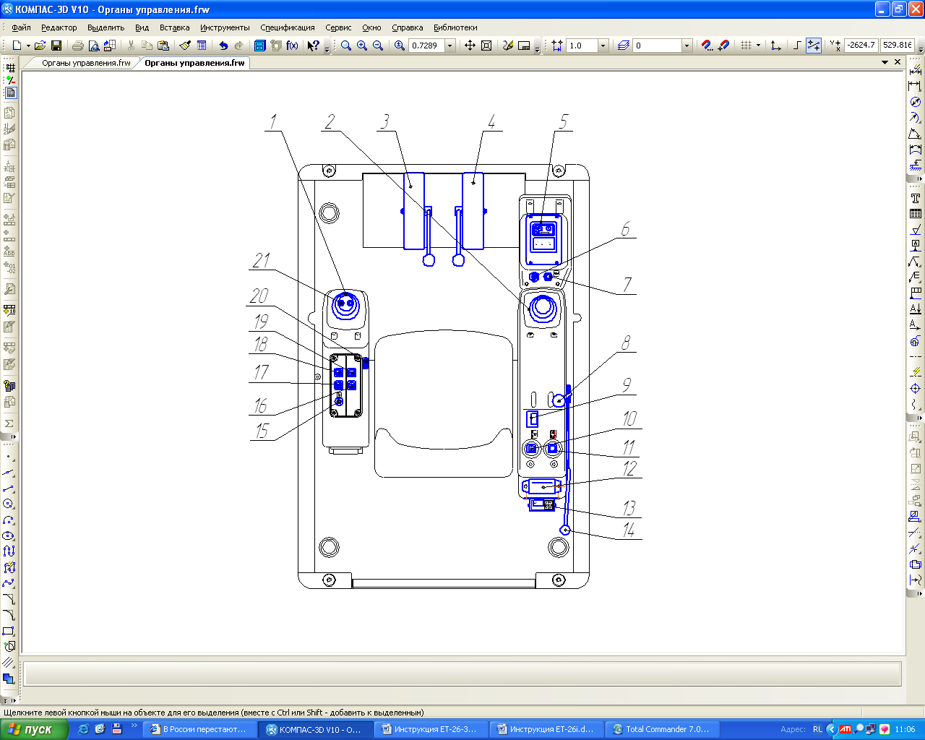Toggle orthogonal drawing mode
The image size is (925, 740).
click(x=797, y=46)
